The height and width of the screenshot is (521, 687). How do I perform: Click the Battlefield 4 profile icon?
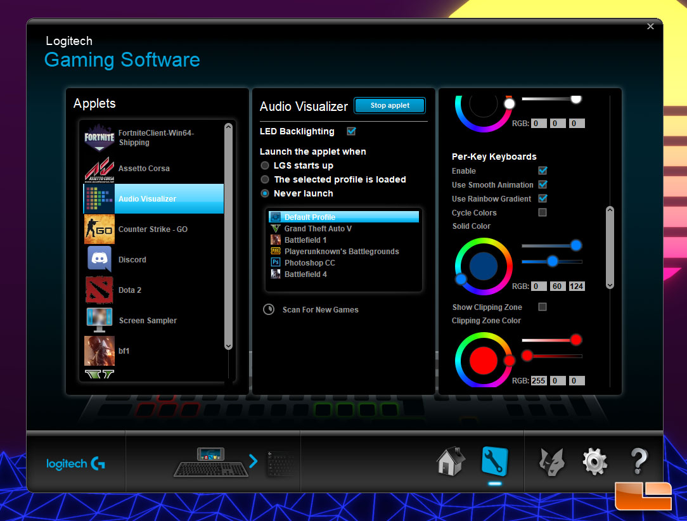click(x=276, y=274)
